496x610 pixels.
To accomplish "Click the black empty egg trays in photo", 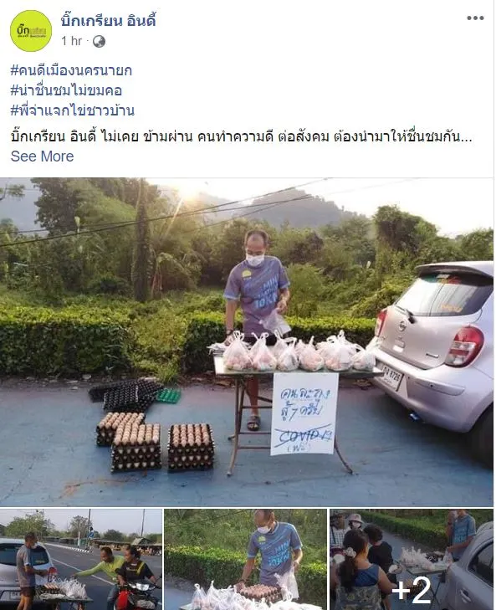I will [125, 394].
